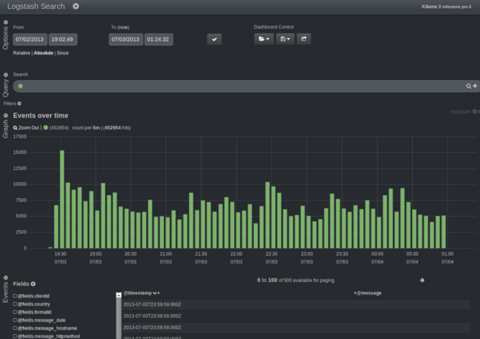Sort by the @timestamp column header
The image size is (480, 339).
pos(138,293)
